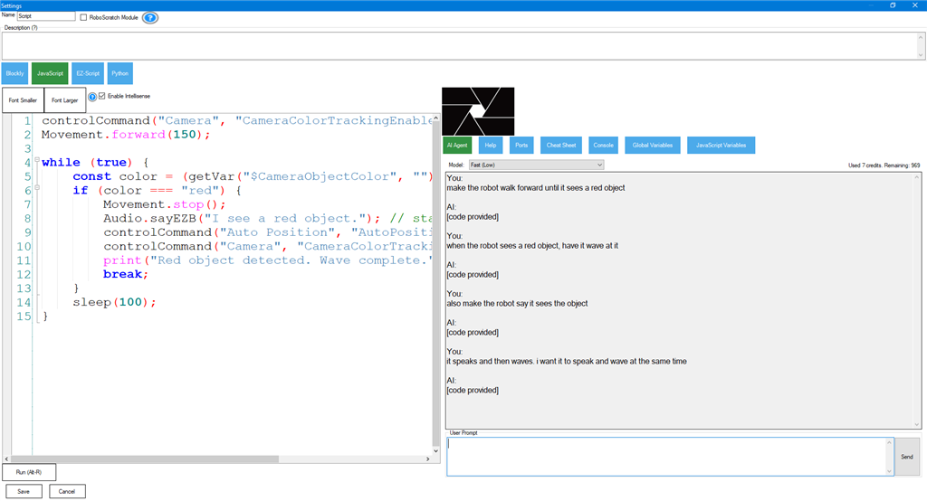The height and width of the screenshot is (501, 927).
Task: Open the Ports tab
Action: [521, 146]
